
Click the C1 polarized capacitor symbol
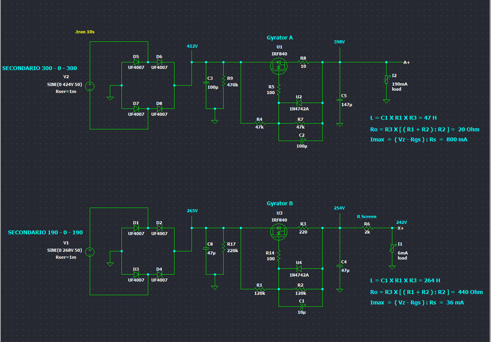click(302, 306)
